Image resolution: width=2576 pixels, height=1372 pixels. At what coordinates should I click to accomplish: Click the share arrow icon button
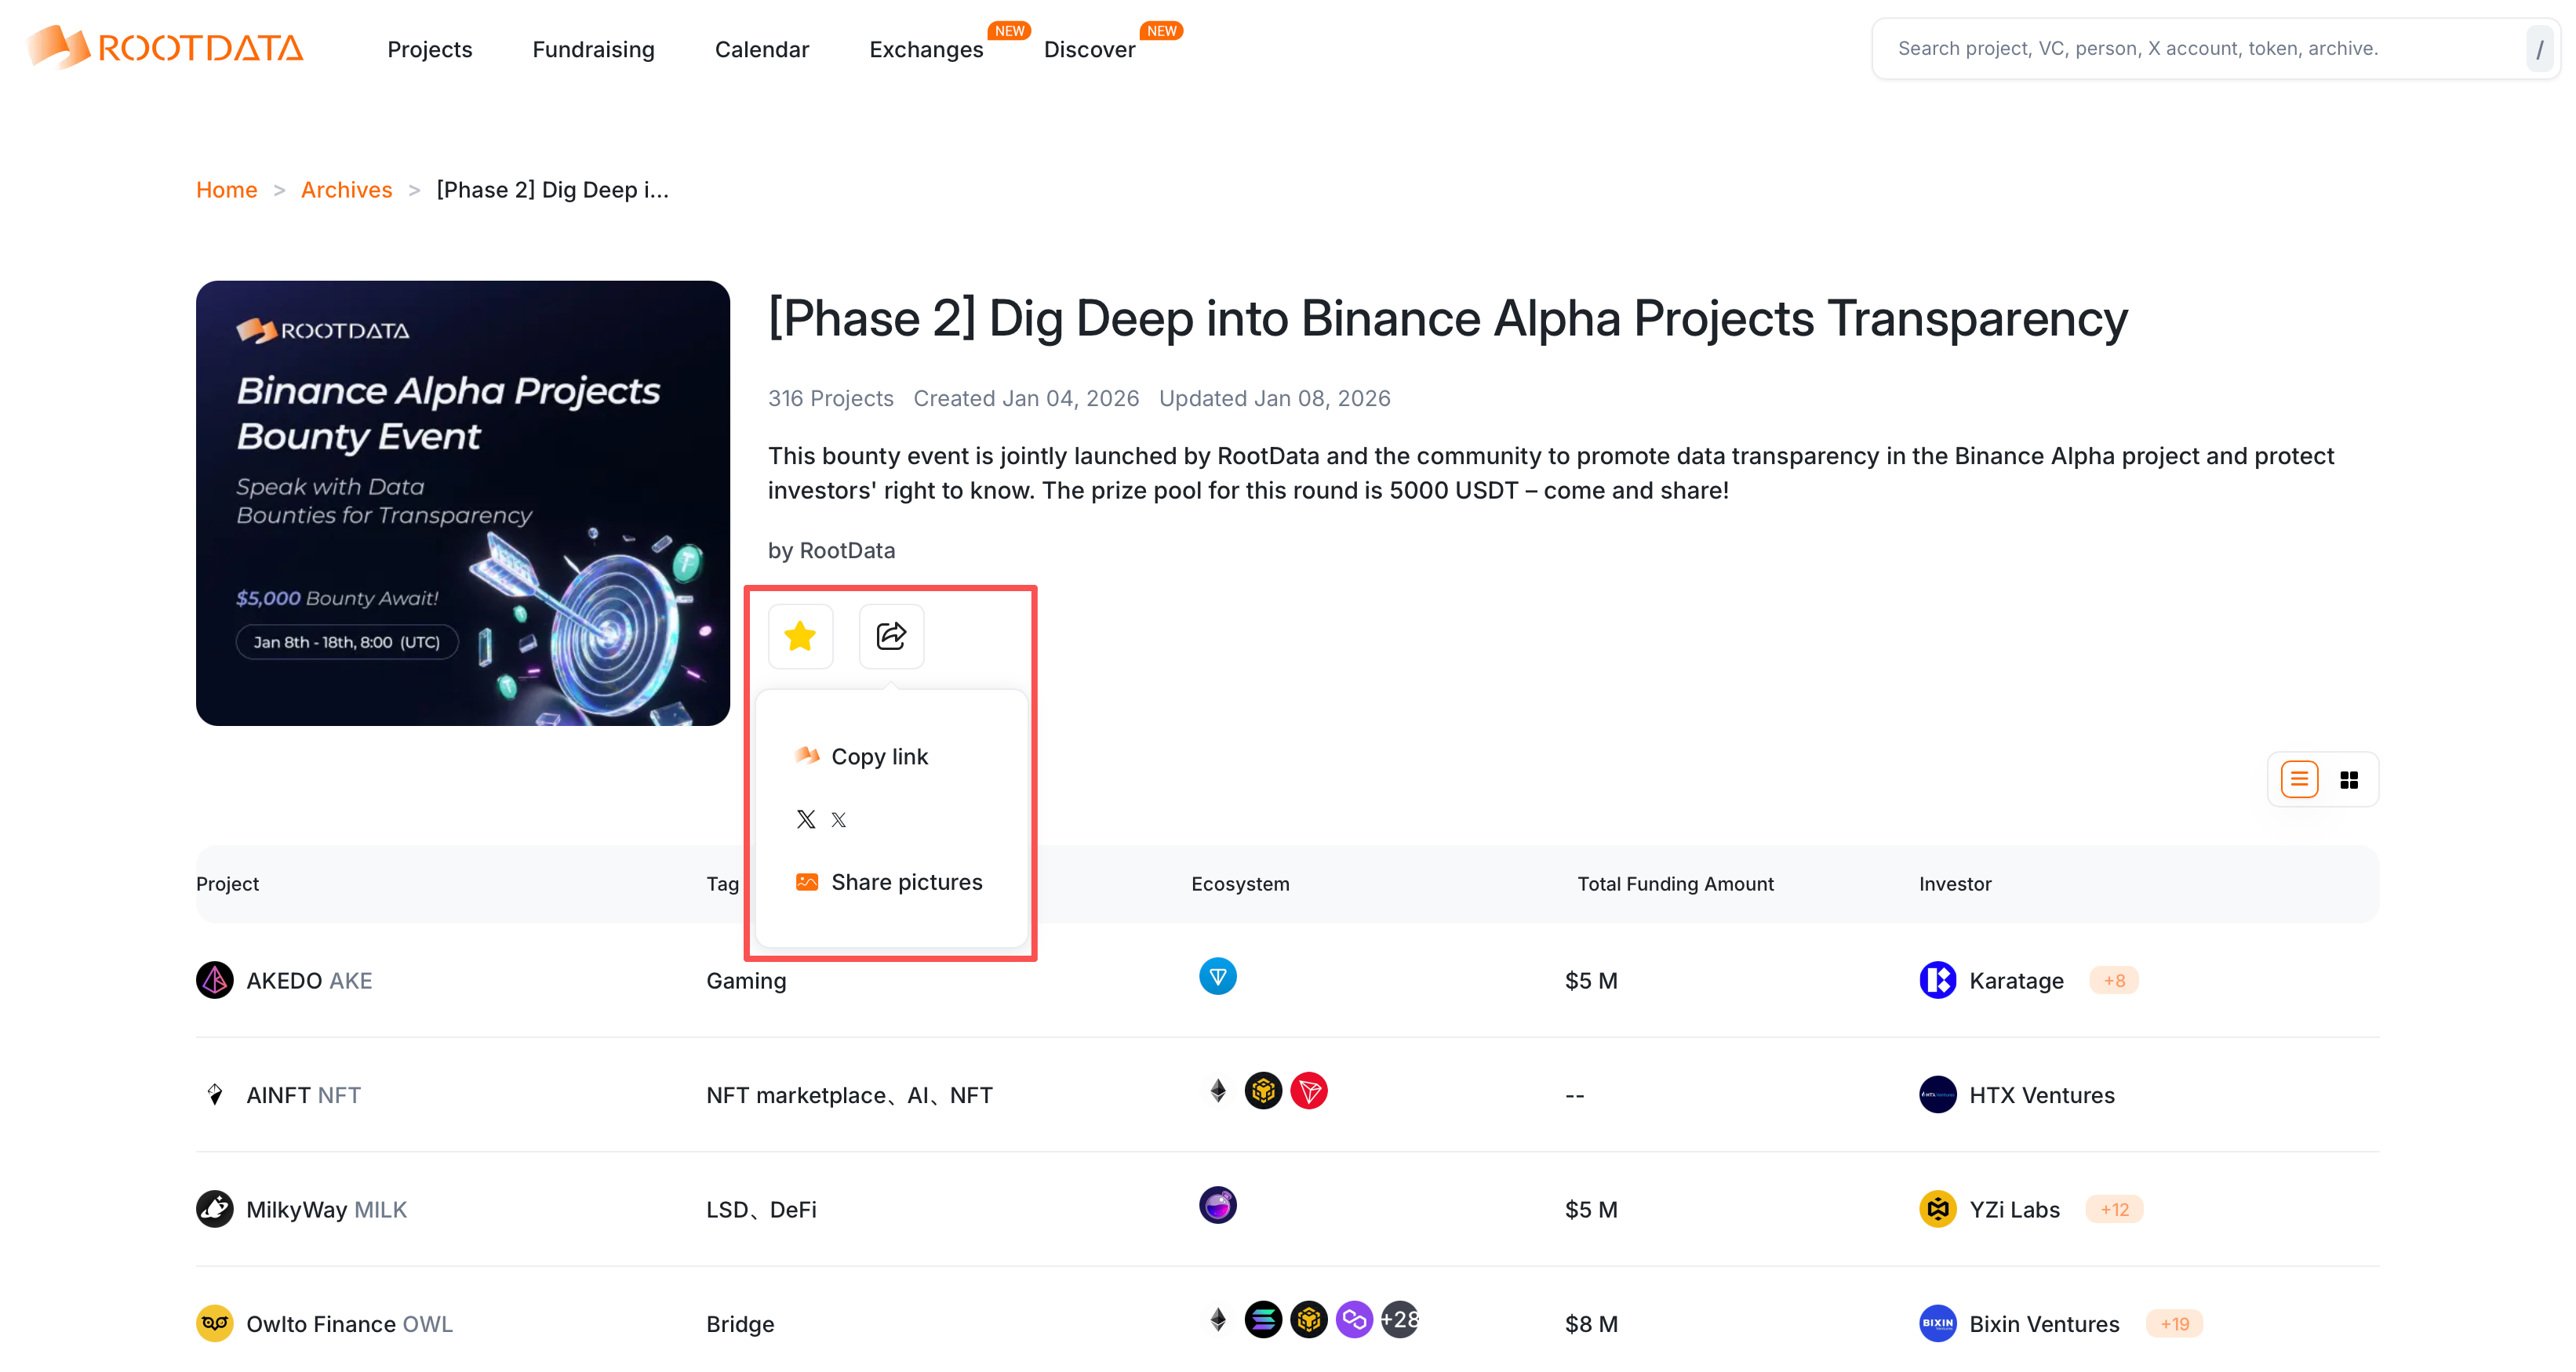point(890,636)
